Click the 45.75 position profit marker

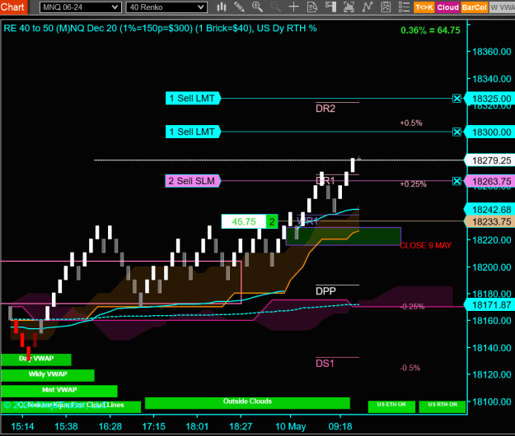coord(244,221)
